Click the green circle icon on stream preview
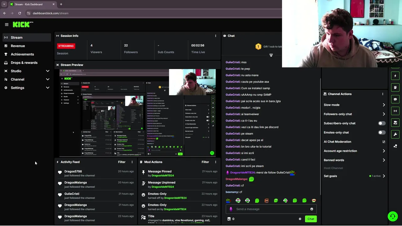Image resolution: width=402 pixels, height=226 pixels. click(x=212, y=153)
